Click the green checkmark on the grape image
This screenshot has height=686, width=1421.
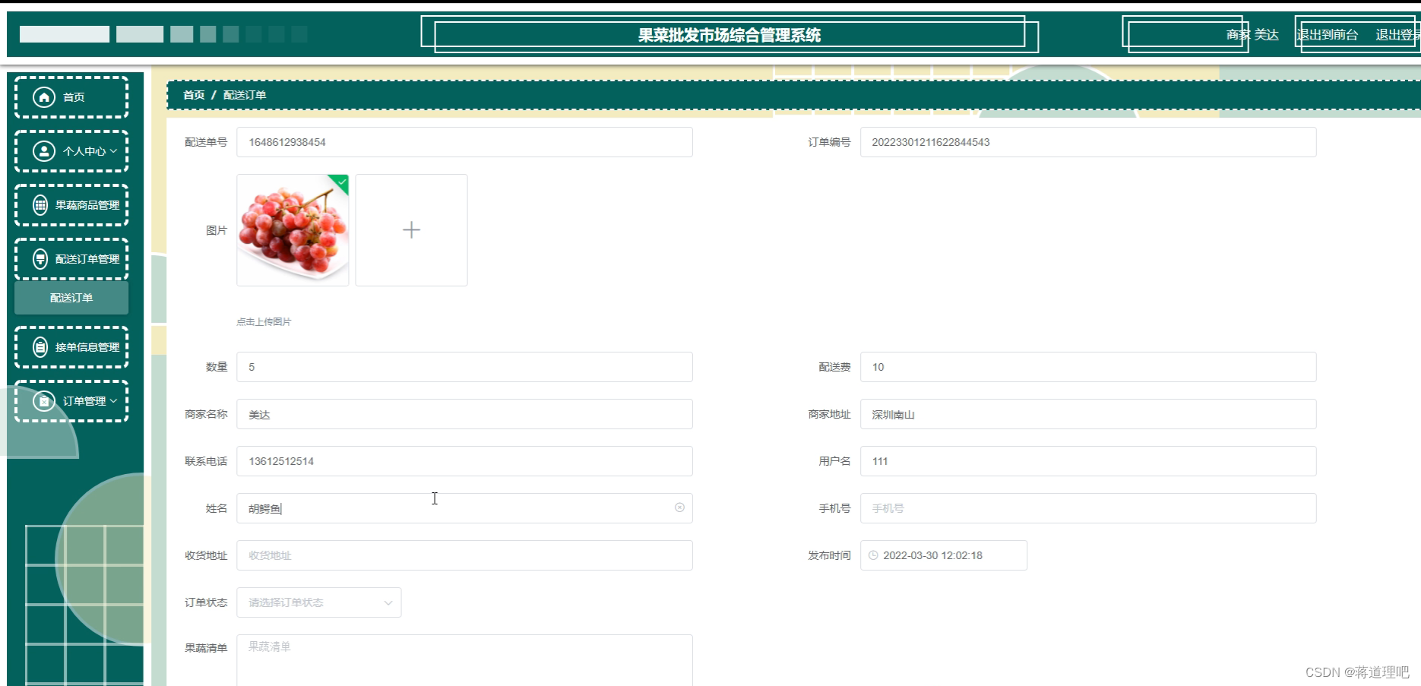tap(341, 182)
